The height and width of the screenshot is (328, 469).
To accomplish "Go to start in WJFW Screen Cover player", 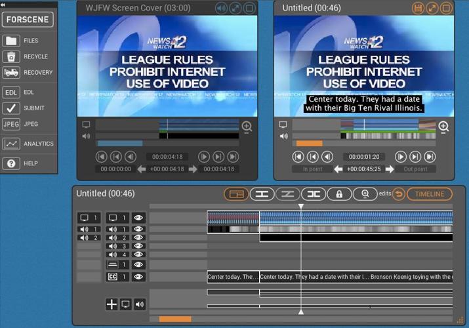I will coord(102,157).
